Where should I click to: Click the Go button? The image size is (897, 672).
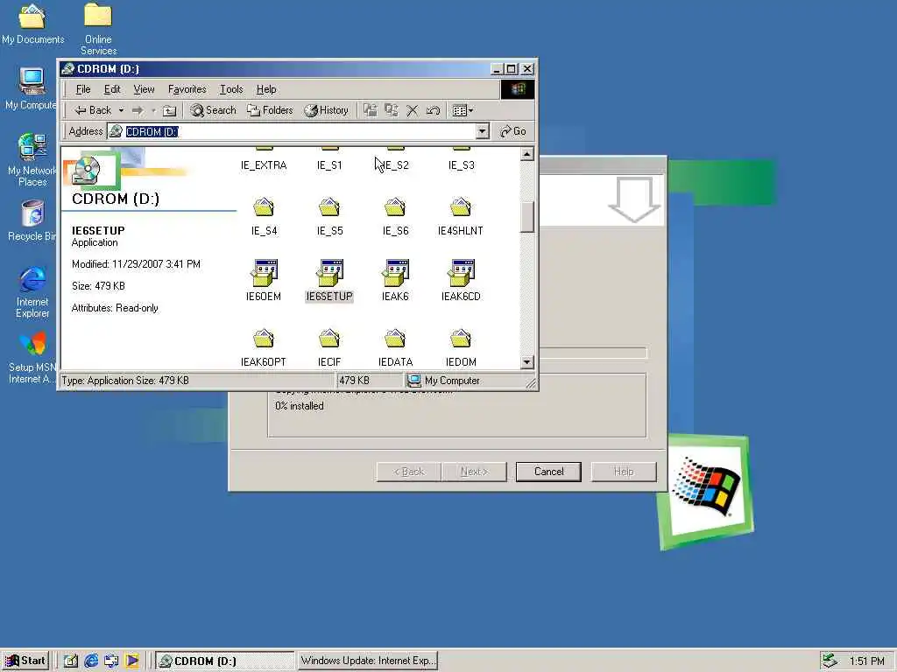(513, 131)
